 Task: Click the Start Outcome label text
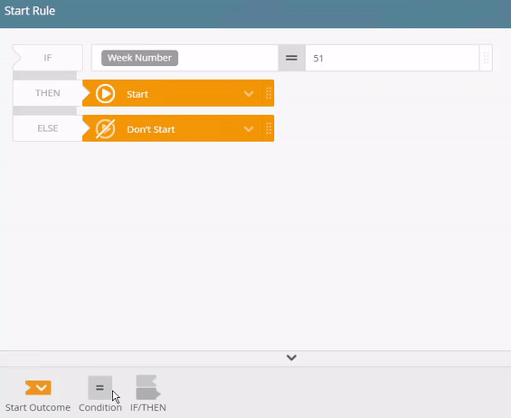point(38,407)
